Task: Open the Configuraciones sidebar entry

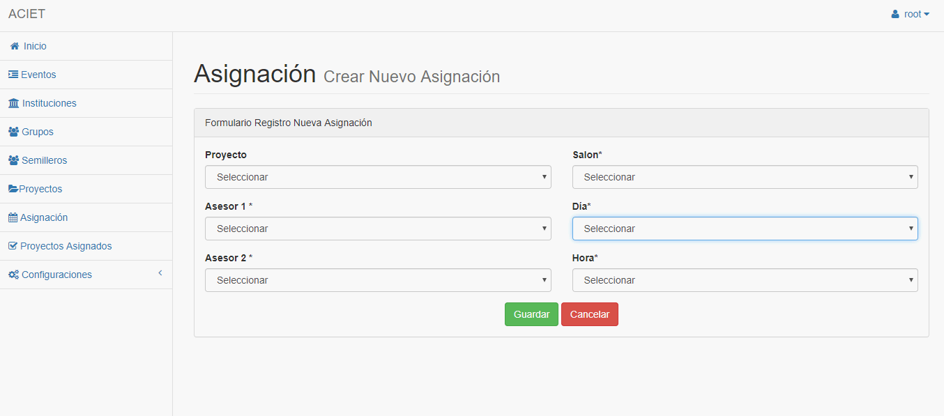Action: click(x=86, y=275)
